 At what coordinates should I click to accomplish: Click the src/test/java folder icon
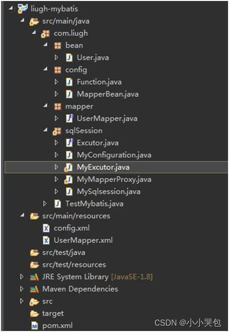point(35,253)
